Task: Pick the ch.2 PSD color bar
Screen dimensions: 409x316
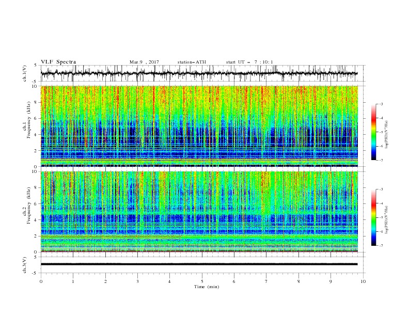Action: pos(373,217)
